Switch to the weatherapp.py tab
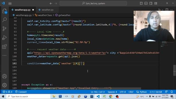The width and height of the screenshot is (176, 99). (23, 10)
